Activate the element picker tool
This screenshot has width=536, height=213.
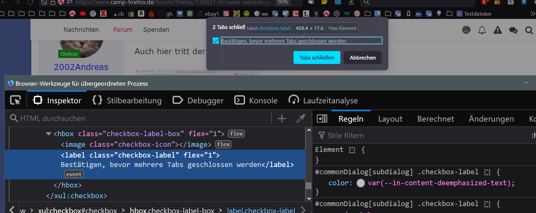click(x=15, y=100)
